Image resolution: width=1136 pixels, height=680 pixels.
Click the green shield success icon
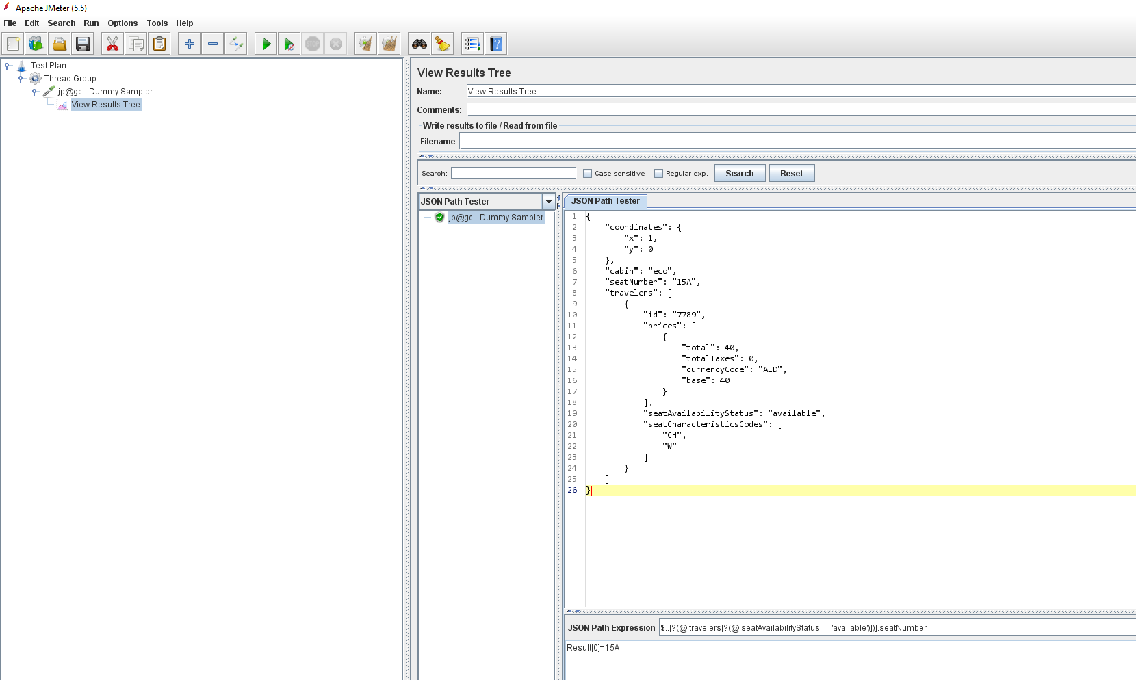coord(440,218)
